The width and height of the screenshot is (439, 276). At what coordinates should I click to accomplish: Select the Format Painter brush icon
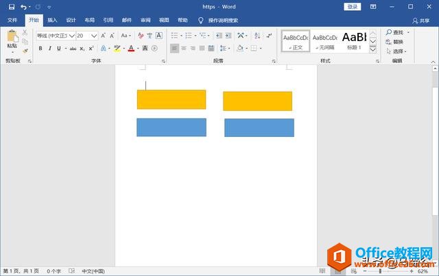[x=25, y=51]
